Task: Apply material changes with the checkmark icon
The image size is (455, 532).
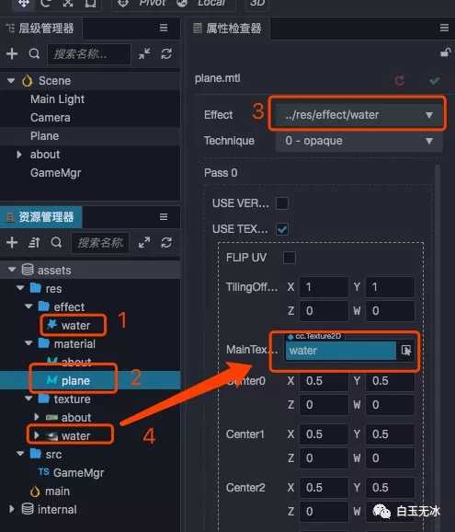Action: coord(435,81)
